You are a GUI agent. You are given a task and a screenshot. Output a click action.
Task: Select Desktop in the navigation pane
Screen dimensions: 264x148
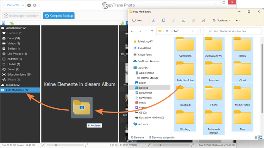pos(149,88)
